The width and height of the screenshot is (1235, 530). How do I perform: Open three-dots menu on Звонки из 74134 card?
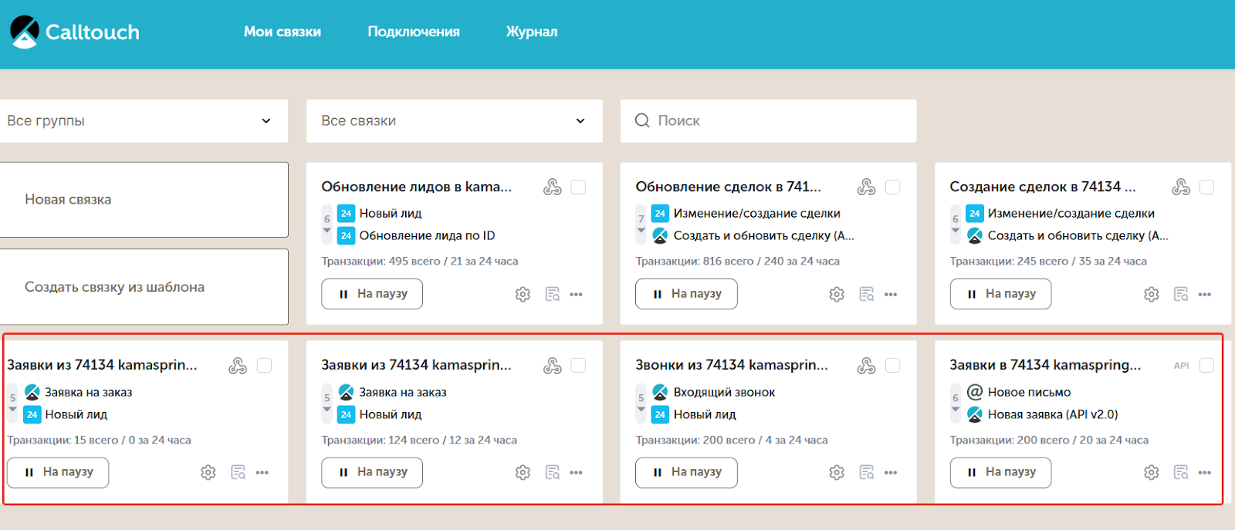click(890, 472)
